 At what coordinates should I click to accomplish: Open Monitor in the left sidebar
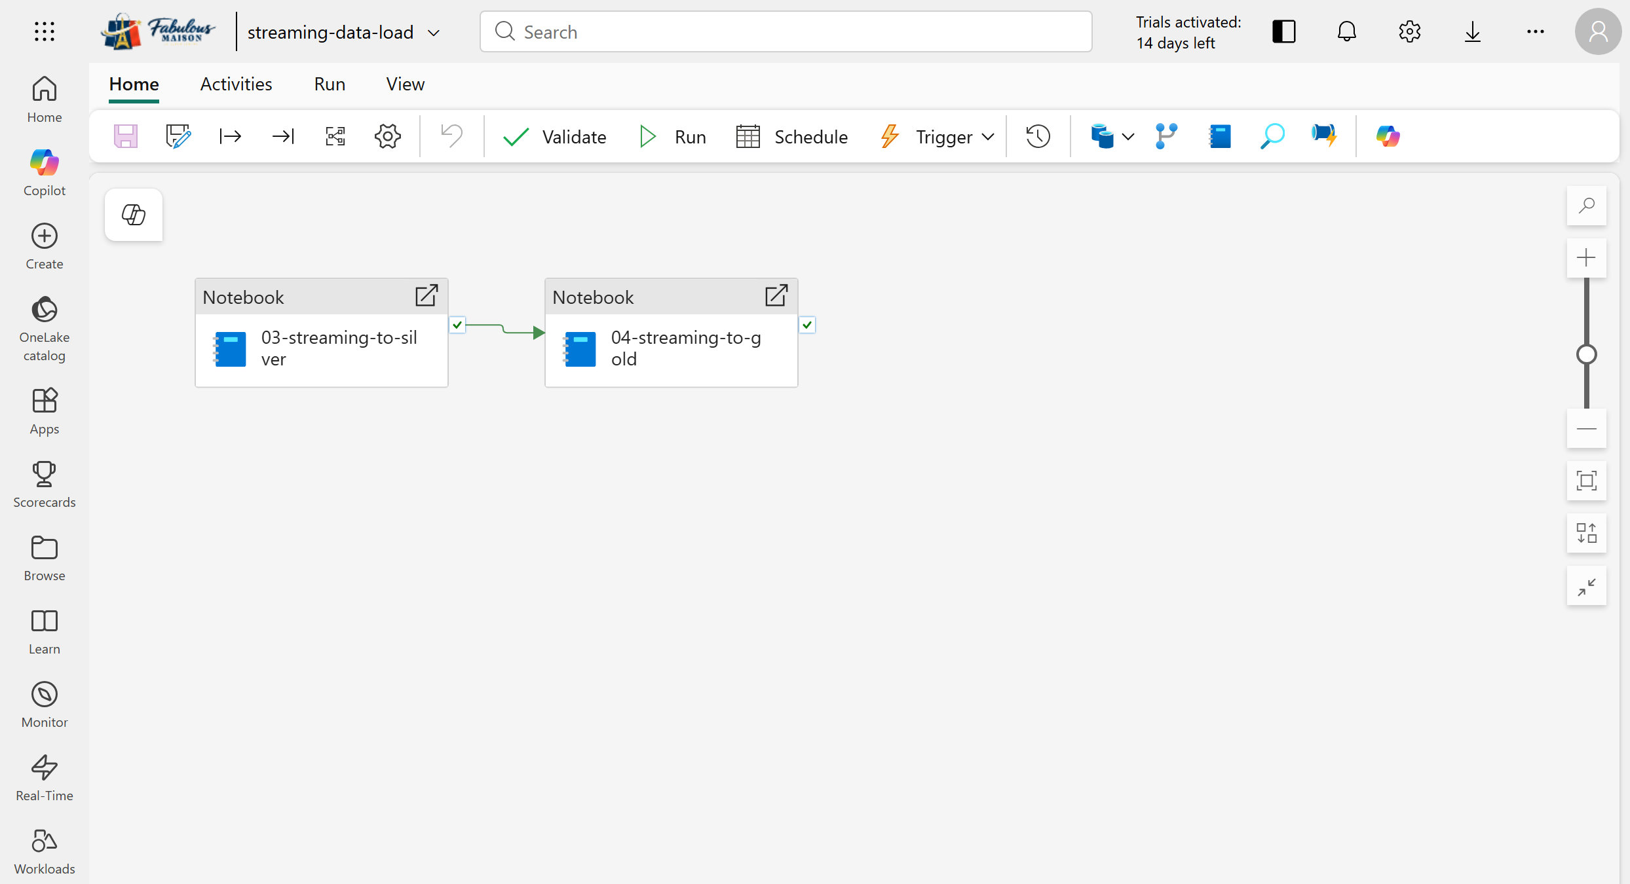pyautogui.click(x=45, y=705)
